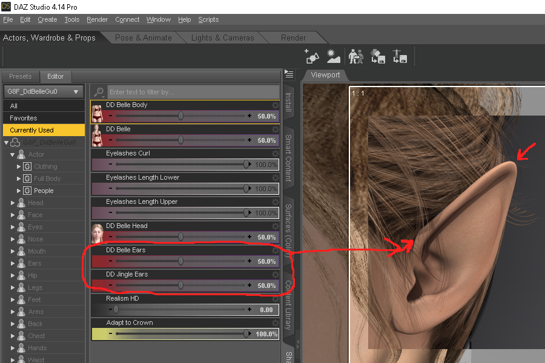Open the Create menu
Screen dimensions: 545x363
click(47, 19)
